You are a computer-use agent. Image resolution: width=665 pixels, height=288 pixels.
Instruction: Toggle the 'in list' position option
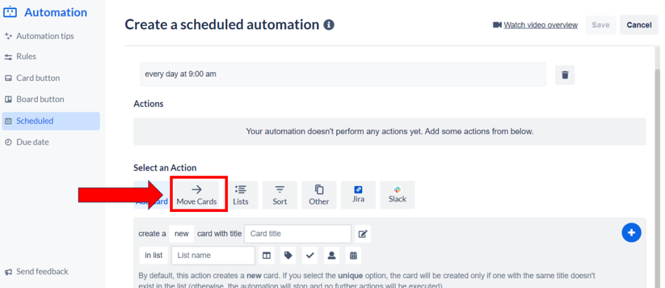[x=153, y=255]
